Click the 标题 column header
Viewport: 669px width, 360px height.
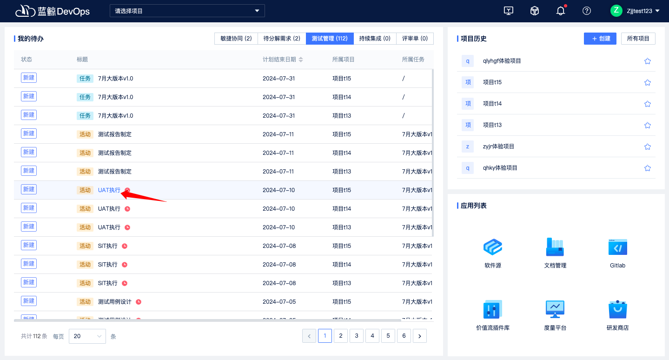tap(82, 60)
